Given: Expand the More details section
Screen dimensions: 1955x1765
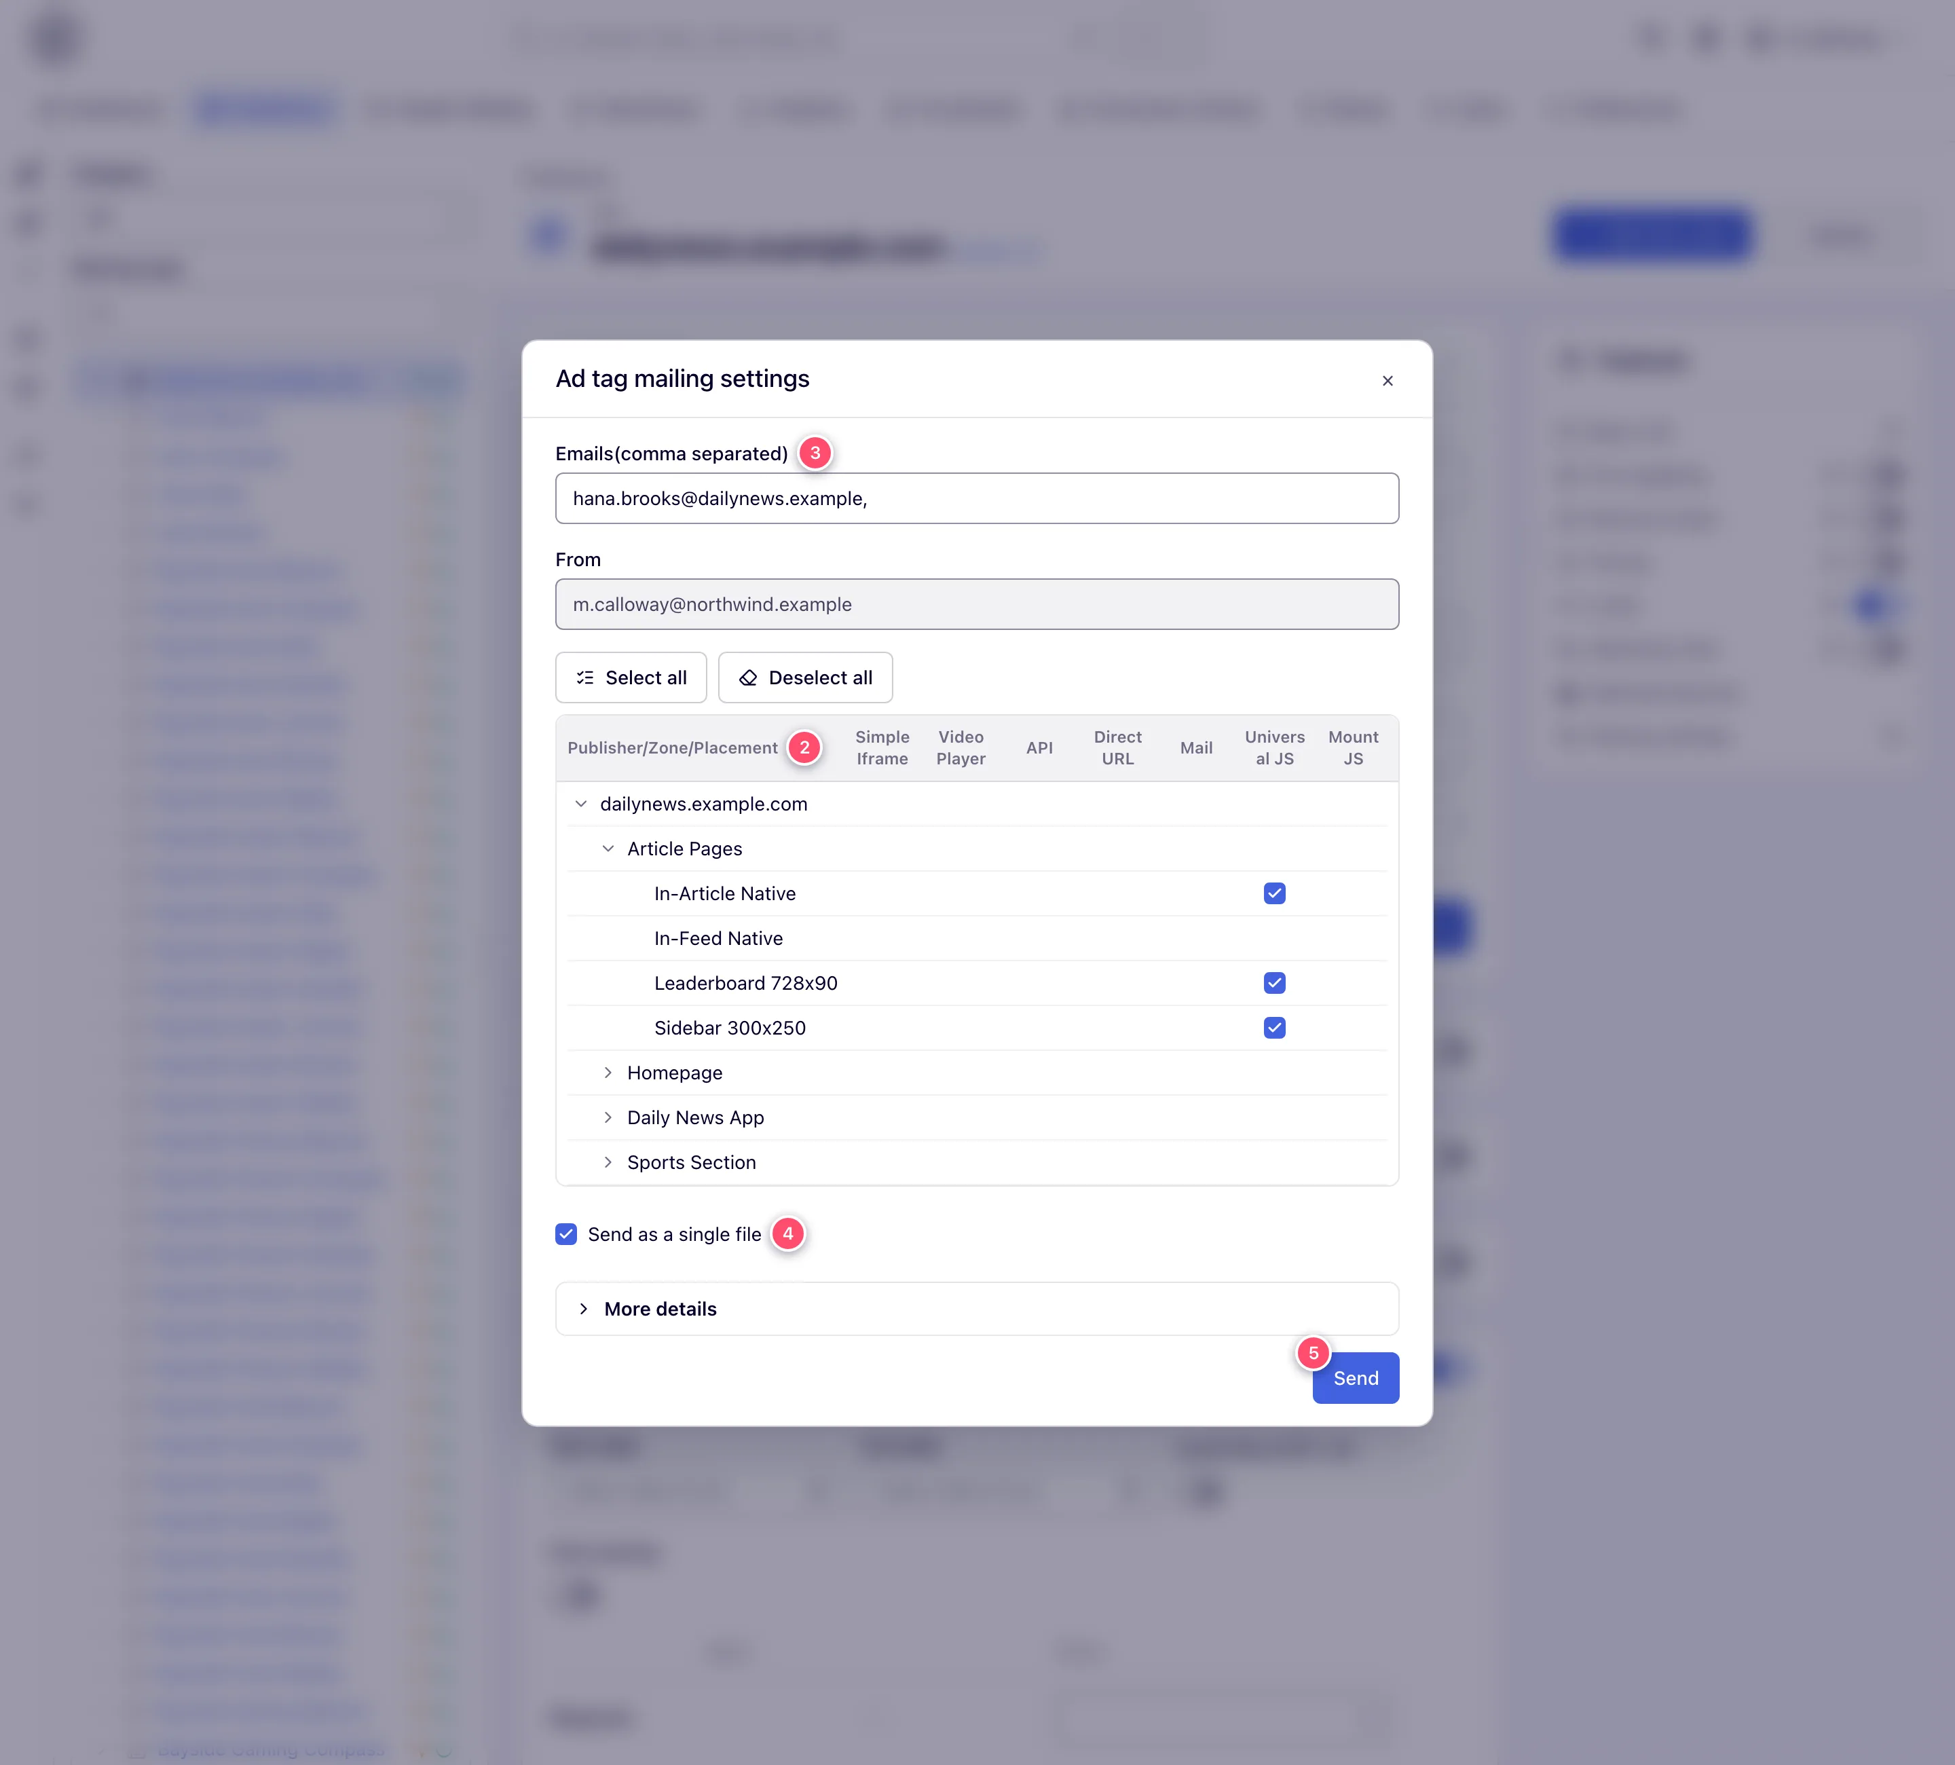Looking at the screenshot, I should pos(977,1308).
